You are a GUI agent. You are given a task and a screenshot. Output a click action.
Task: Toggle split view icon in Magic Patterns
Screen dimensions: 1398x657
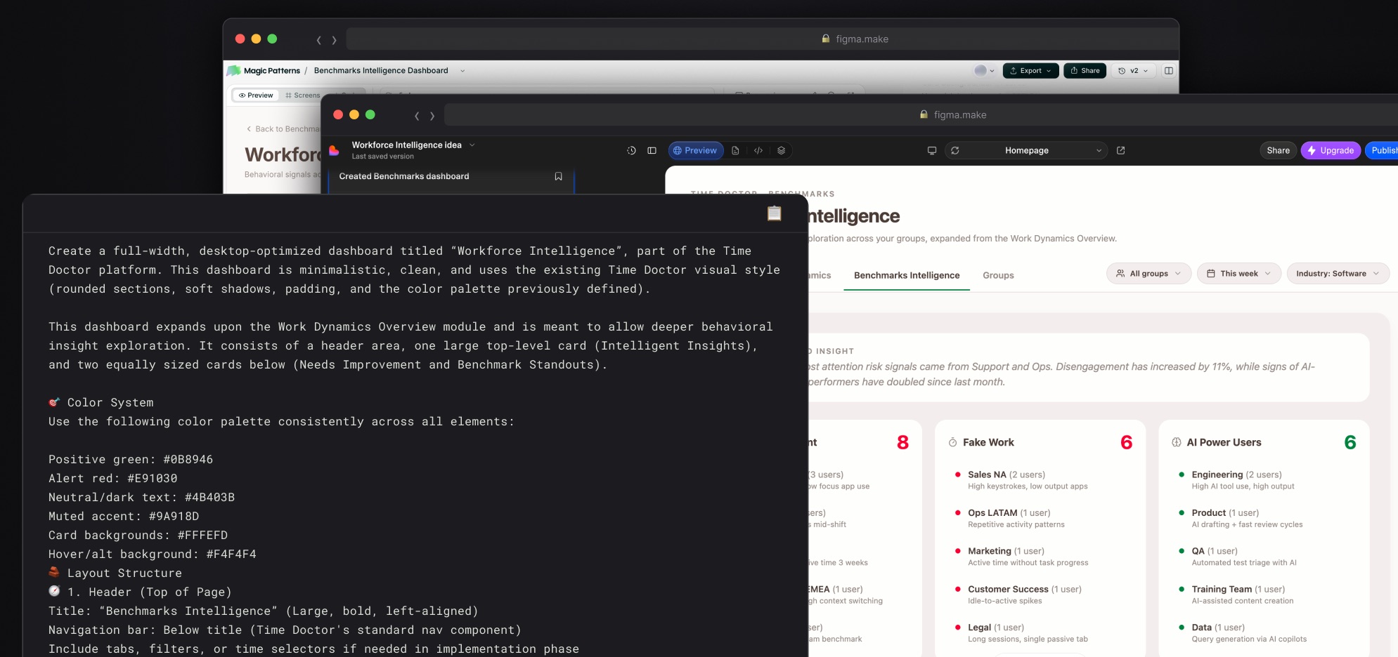coord(1168,70)
